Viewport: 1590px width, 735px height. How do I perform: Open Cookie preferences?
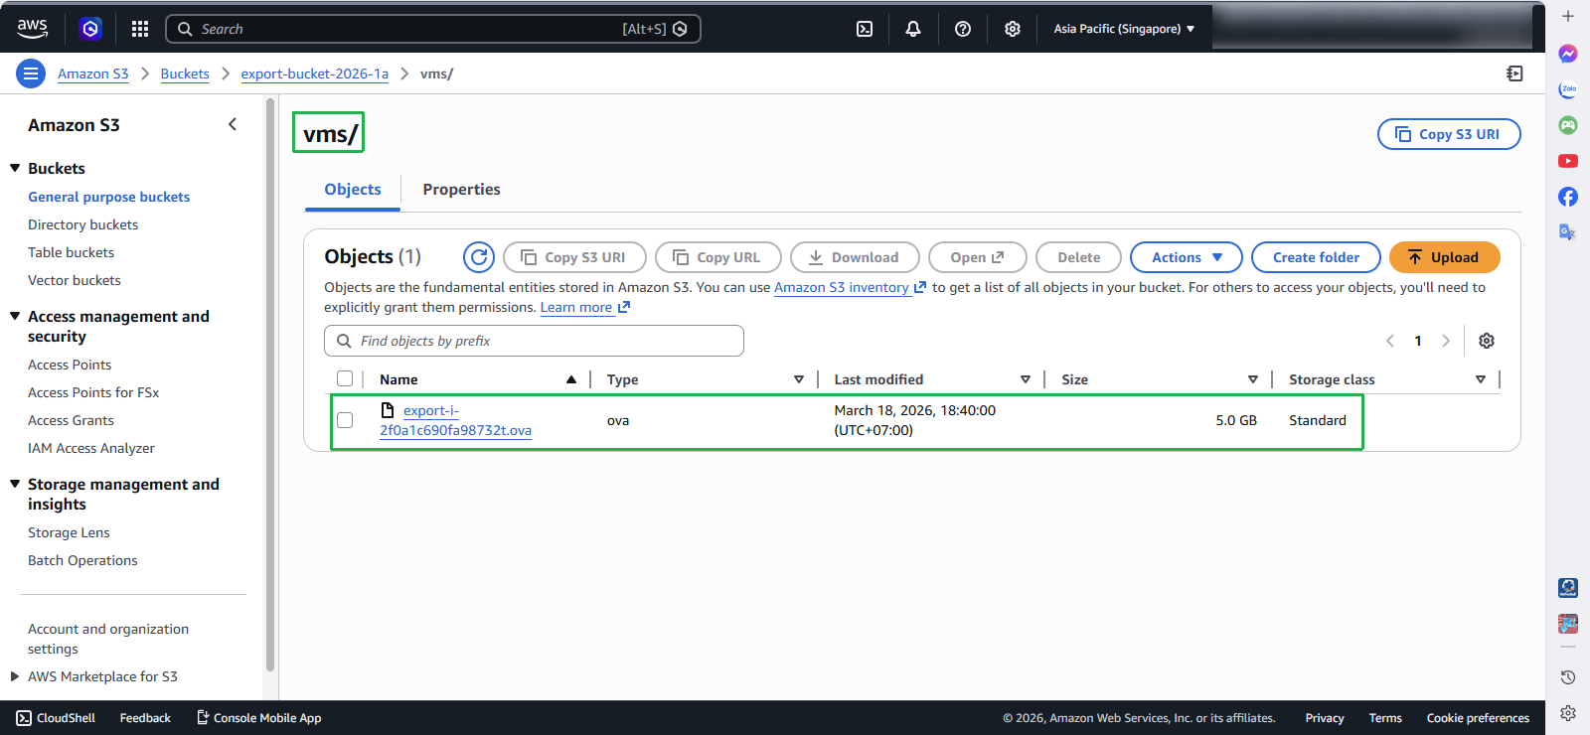(1478, 718)
